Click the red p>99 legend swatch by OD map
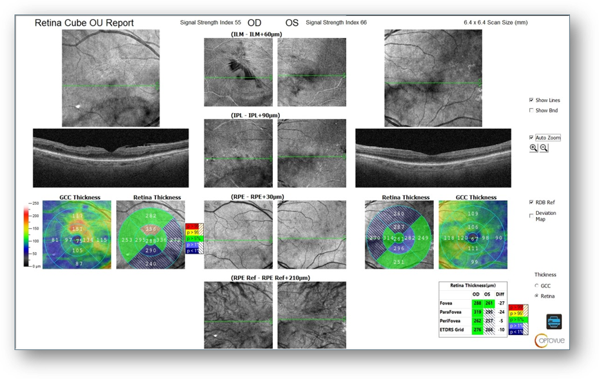 tap(194, 227)
